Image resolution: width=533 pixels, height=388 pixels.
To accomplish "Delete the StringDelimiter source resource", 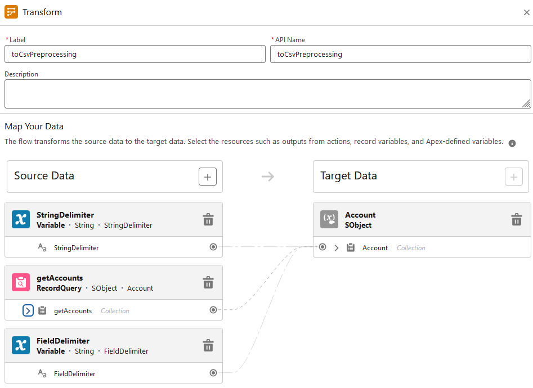I will (208, 219).
